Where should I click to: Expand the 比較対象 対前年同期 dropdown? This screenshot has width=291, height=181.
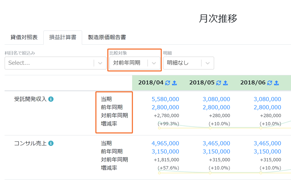pos(135,63)
